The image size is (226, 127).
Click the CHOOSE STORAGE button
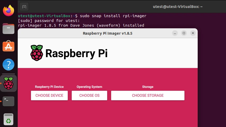pyautogui.click(x=148, y=96)
